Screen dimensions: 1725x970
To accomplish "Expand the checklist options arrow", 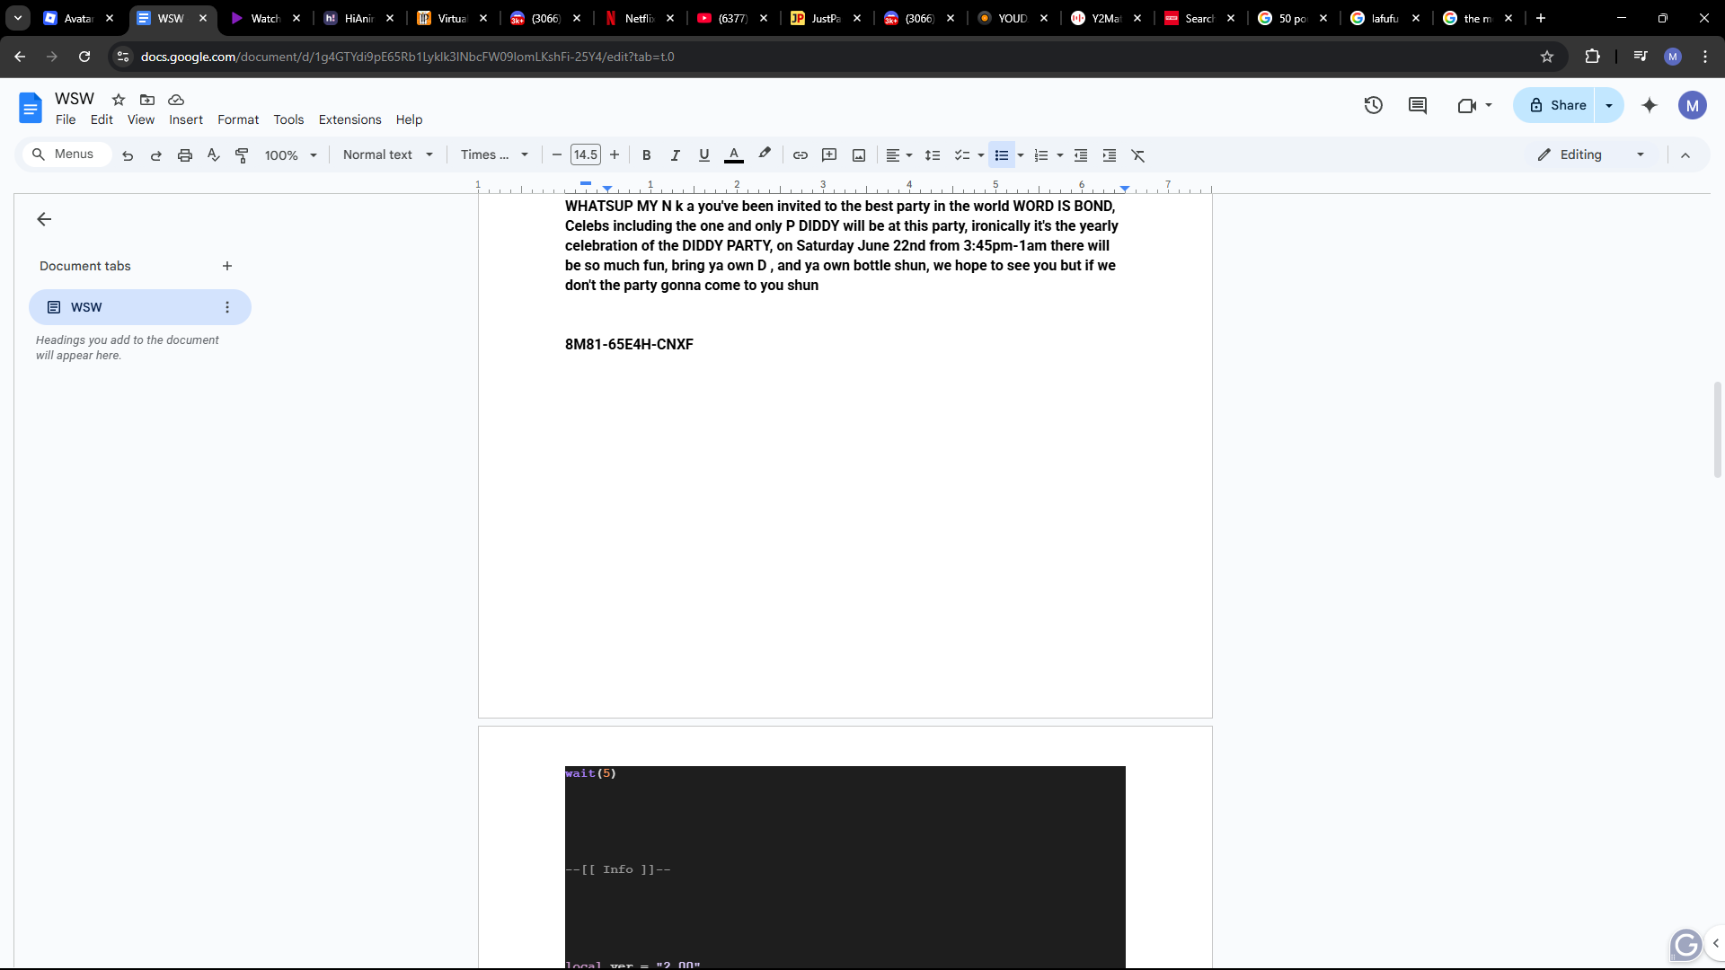I will click(x=981, y=155).
